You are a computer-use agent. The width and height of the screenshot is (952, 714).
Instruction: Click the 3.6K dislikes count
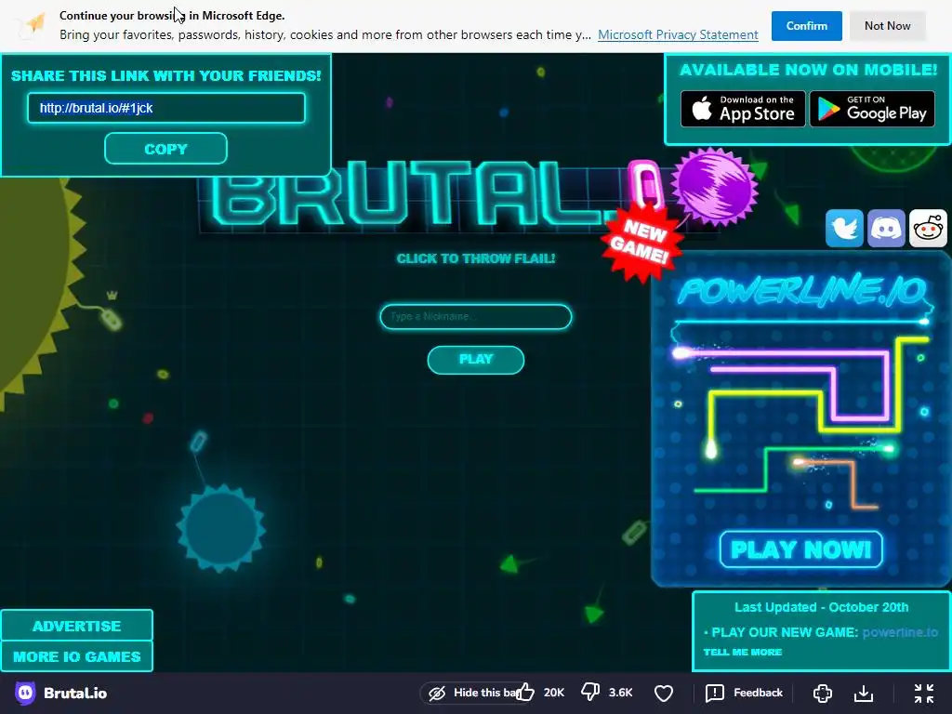pos(620,692)
